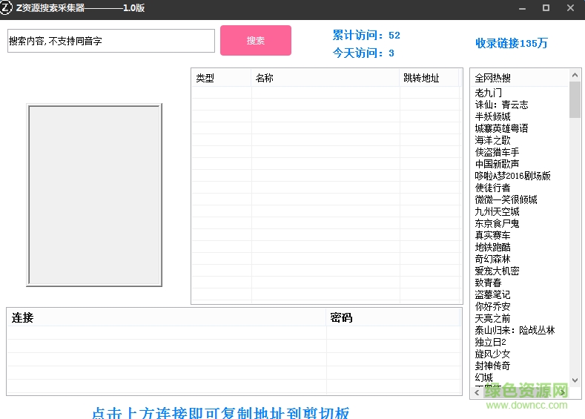The image size is (585, 419).
Task: Select 诛仙：青云志 from hot searches
Action: click(x=501, y=105)
